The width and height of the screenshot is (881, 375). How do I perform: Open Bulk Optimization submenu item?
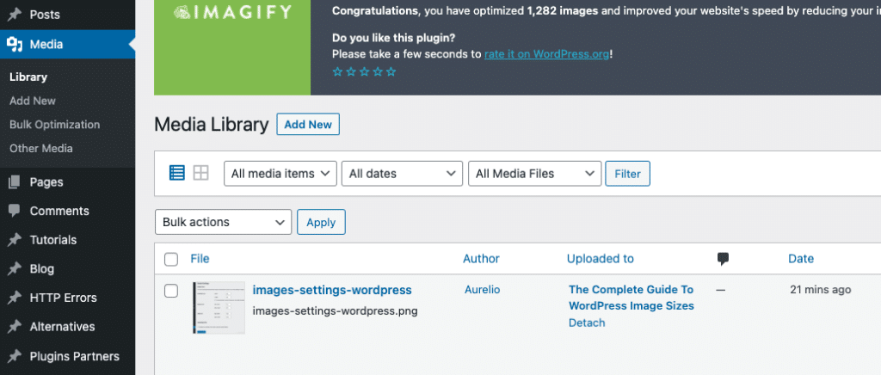54,125
